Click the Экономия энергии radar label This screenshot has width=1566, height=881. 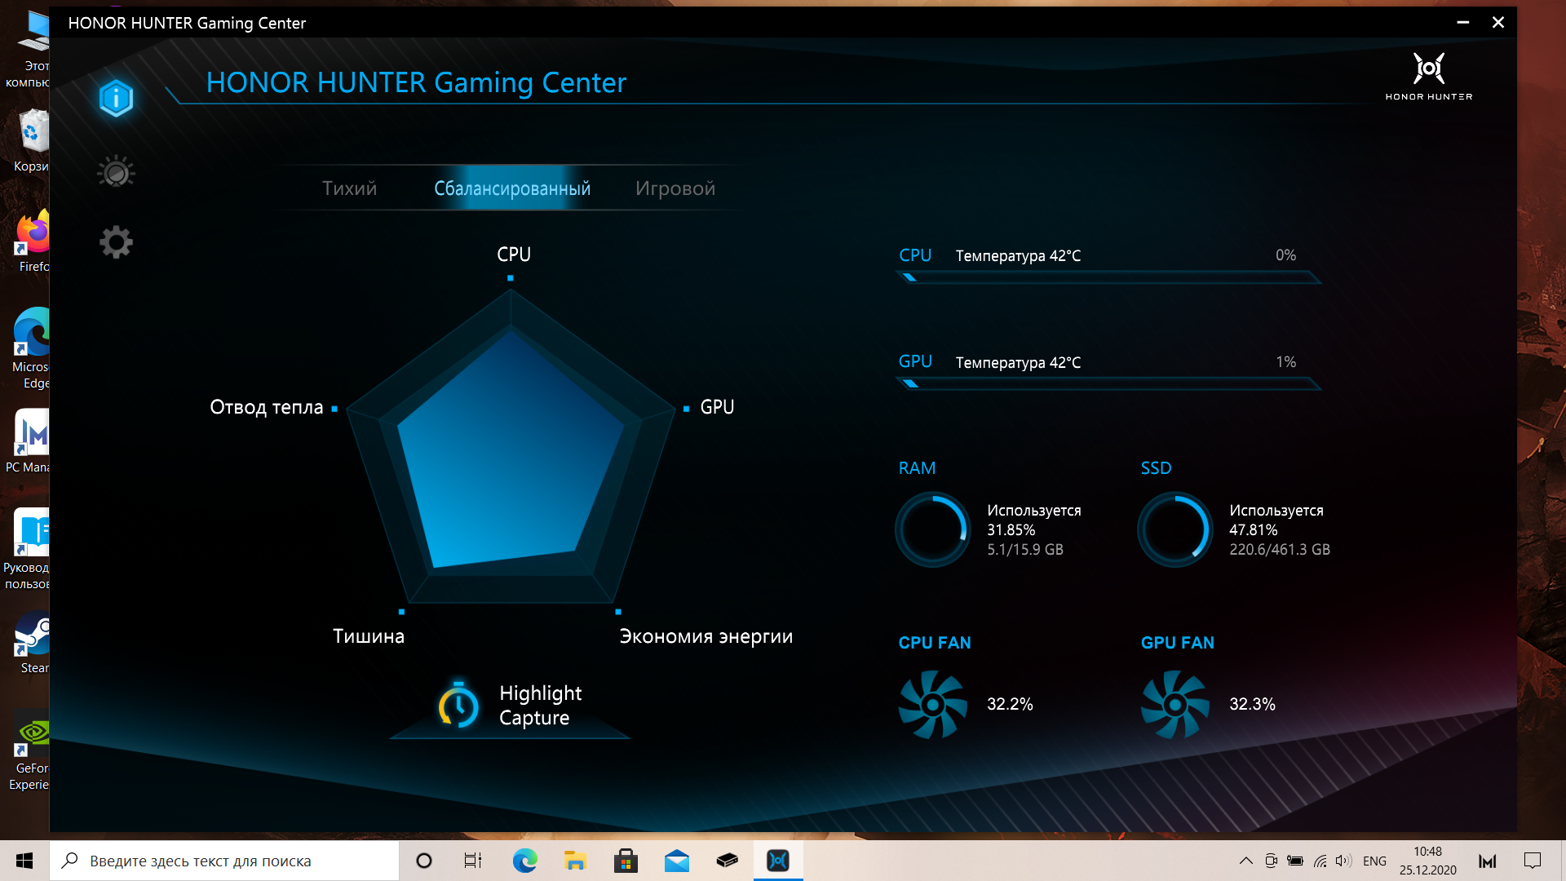click(x=706, y=637)
